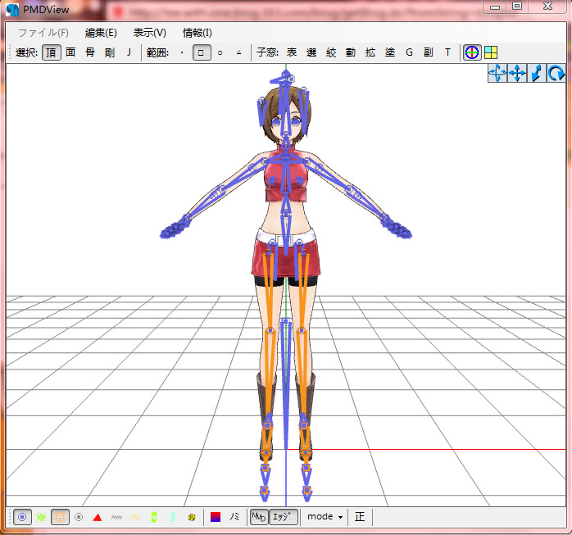Open the 塗 sub-window

[390, 52]
